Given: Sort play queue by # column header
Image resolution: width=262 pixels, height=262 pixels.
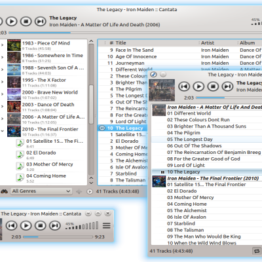Looking at the screenshot, I should pos(111,43).
